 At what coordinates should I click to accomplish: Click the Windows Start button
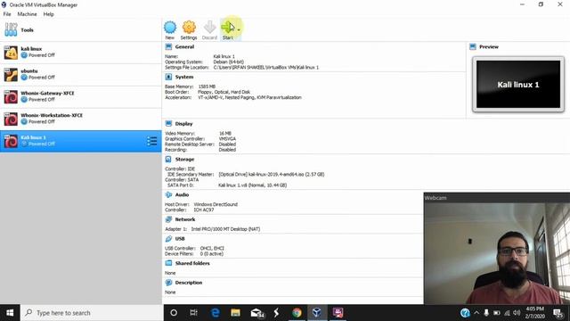10,313
